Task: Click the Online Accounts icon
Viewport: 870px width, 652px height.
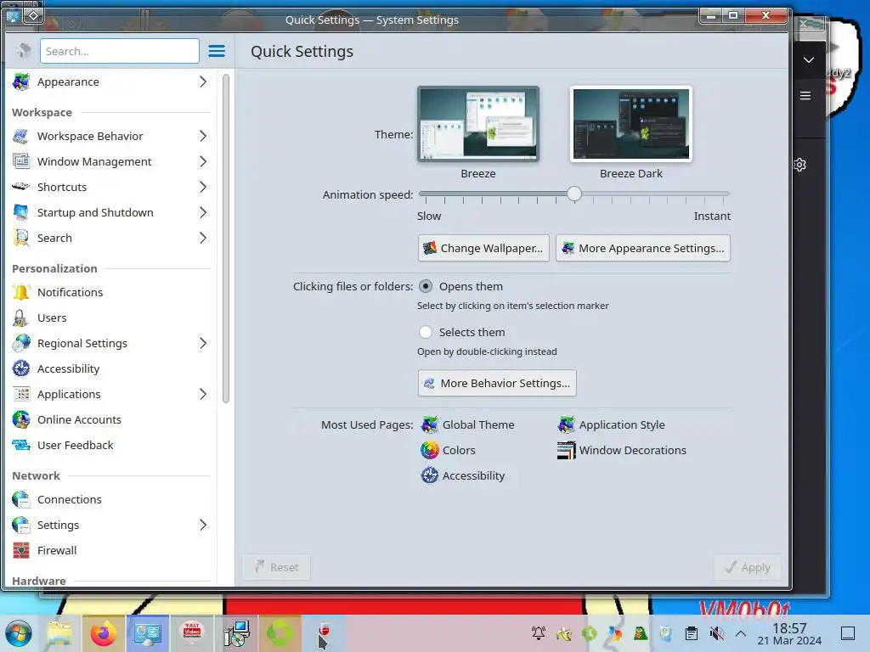Action: [21, 419]
